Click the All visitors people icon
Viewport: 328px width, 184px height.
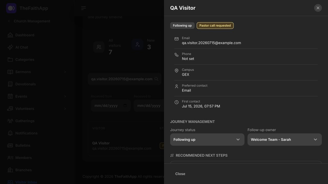tap(99, 47)
